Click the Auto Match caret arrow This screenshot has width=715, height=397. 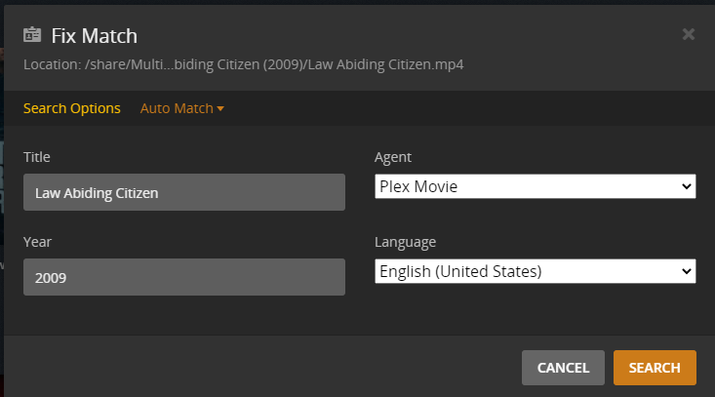click(220, 109)
